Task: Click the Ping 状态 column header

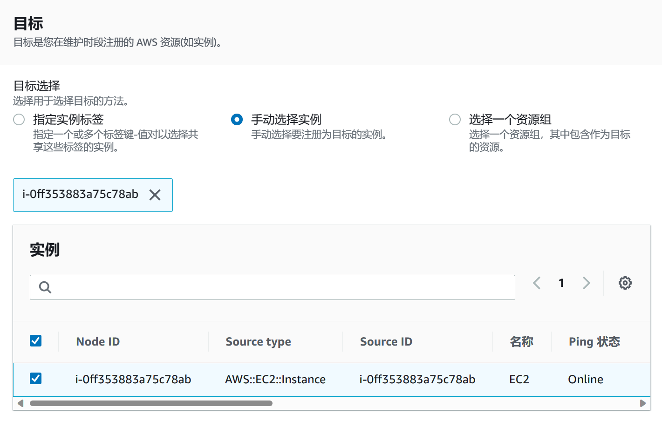Action: pos(594,342)
